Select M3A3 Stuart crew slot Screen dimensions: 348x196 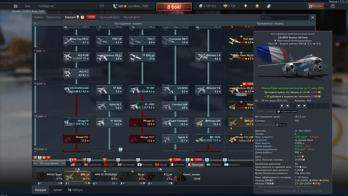click(x=50, y=177)
